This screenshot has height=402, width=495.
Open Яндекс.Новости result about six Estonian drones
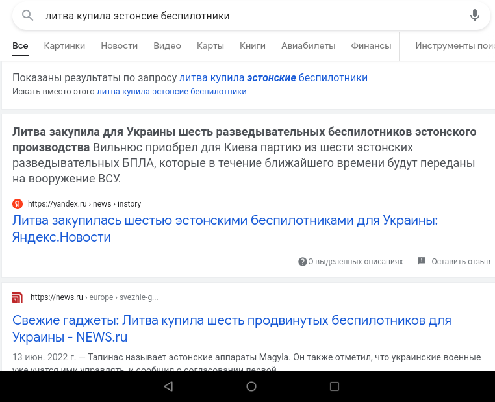pyautogui.click(x=225, y=229)
